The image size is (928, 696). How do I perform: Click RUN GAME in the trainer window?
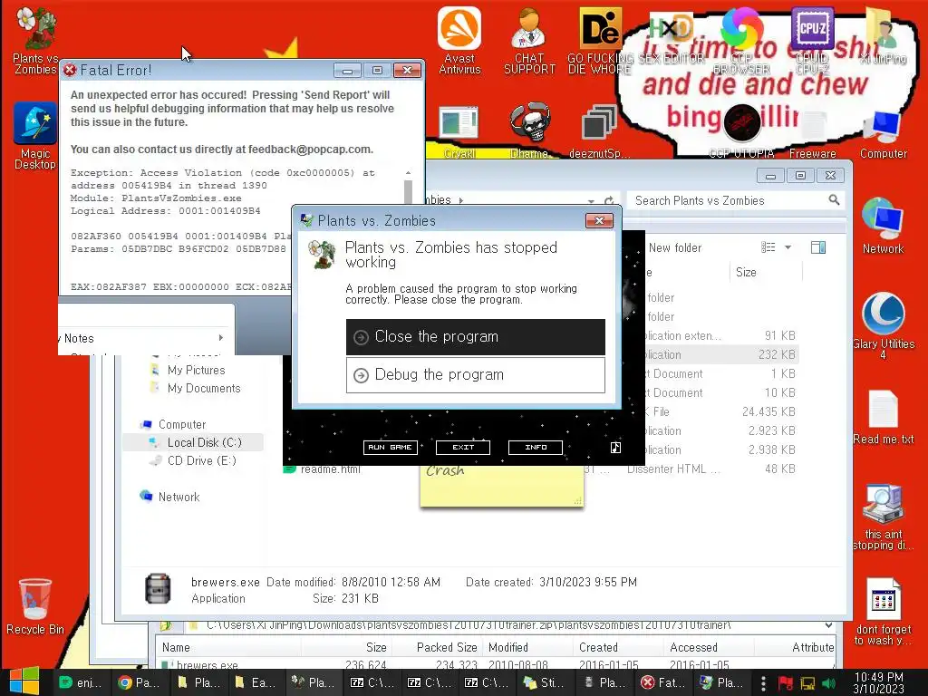click(x=390, y=448)
